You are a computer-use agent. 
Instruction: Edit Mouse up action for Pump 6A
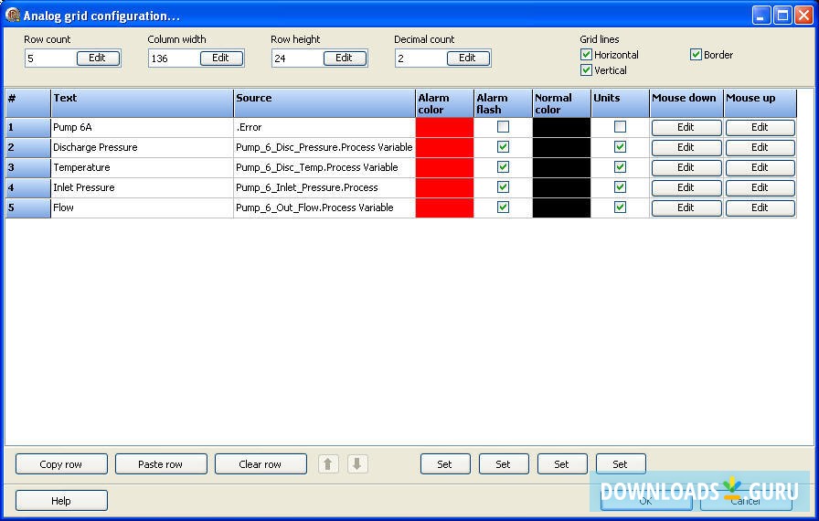760,127
